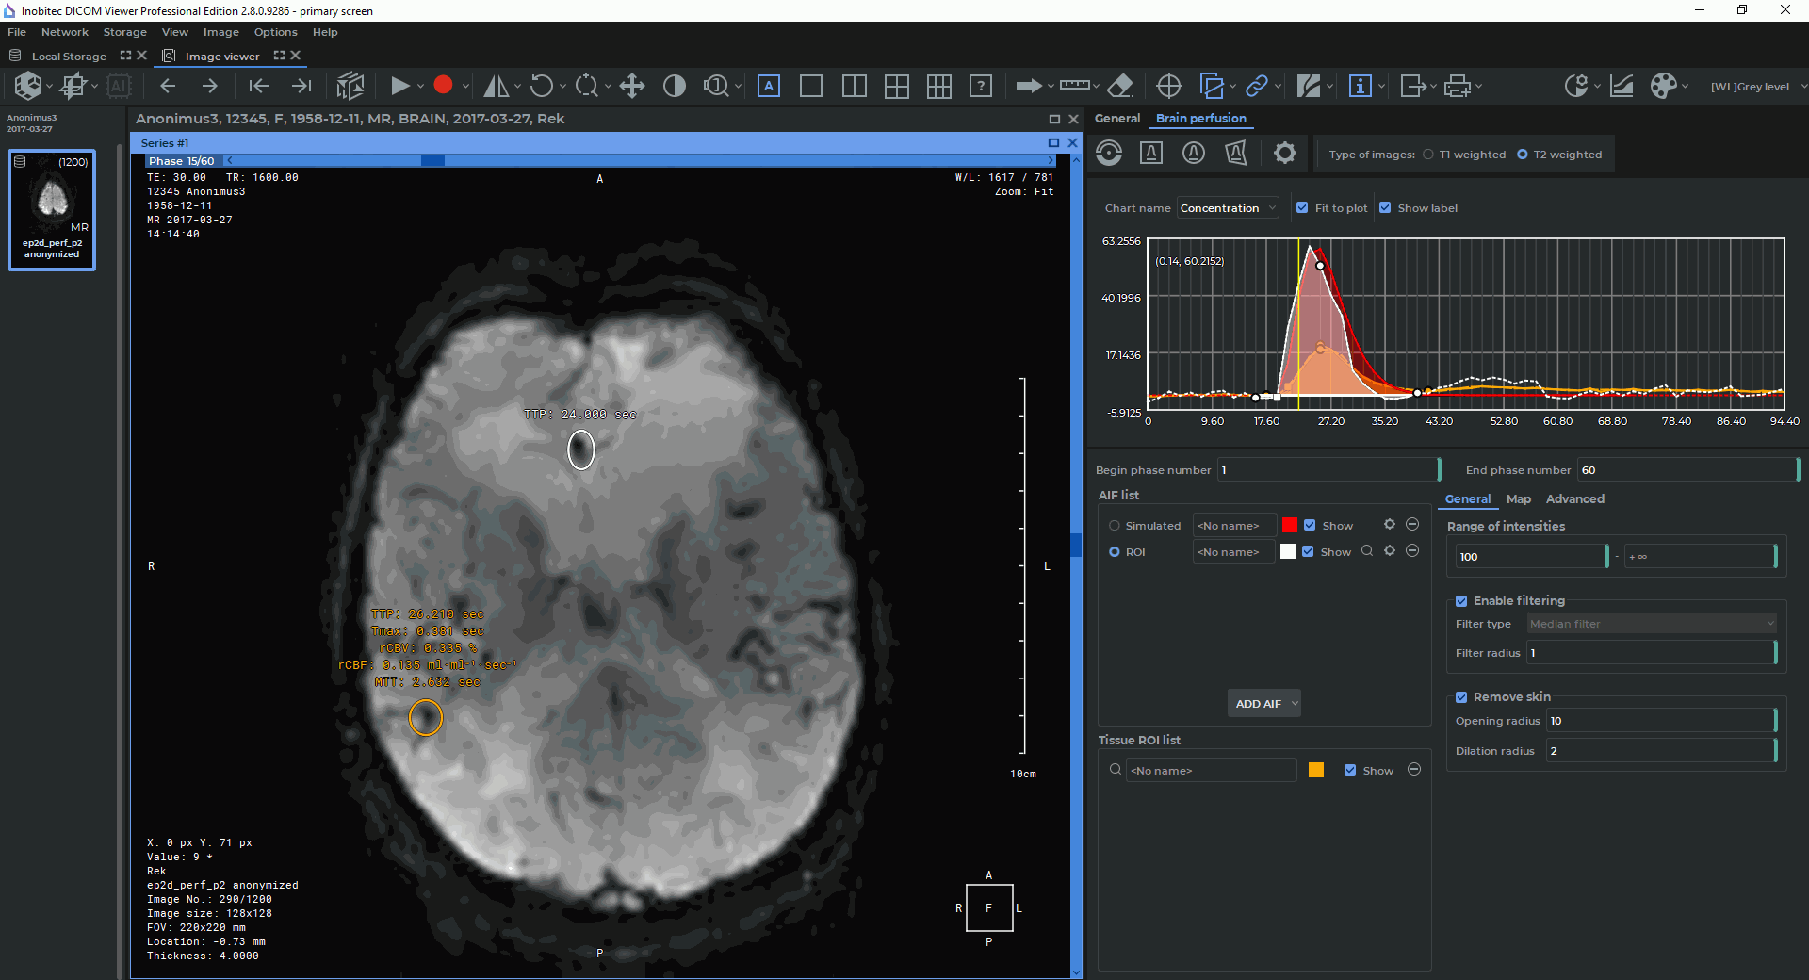Switch to the Local Storage tab
Image resolution: width=1809 pixels, height=980 pixels.
click(69, 57)
